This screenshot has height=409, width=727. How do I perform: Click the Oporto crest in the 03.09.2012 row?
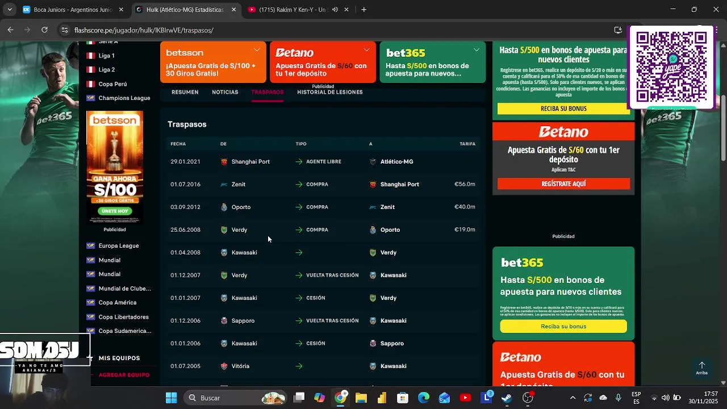[x=224, y=207]
